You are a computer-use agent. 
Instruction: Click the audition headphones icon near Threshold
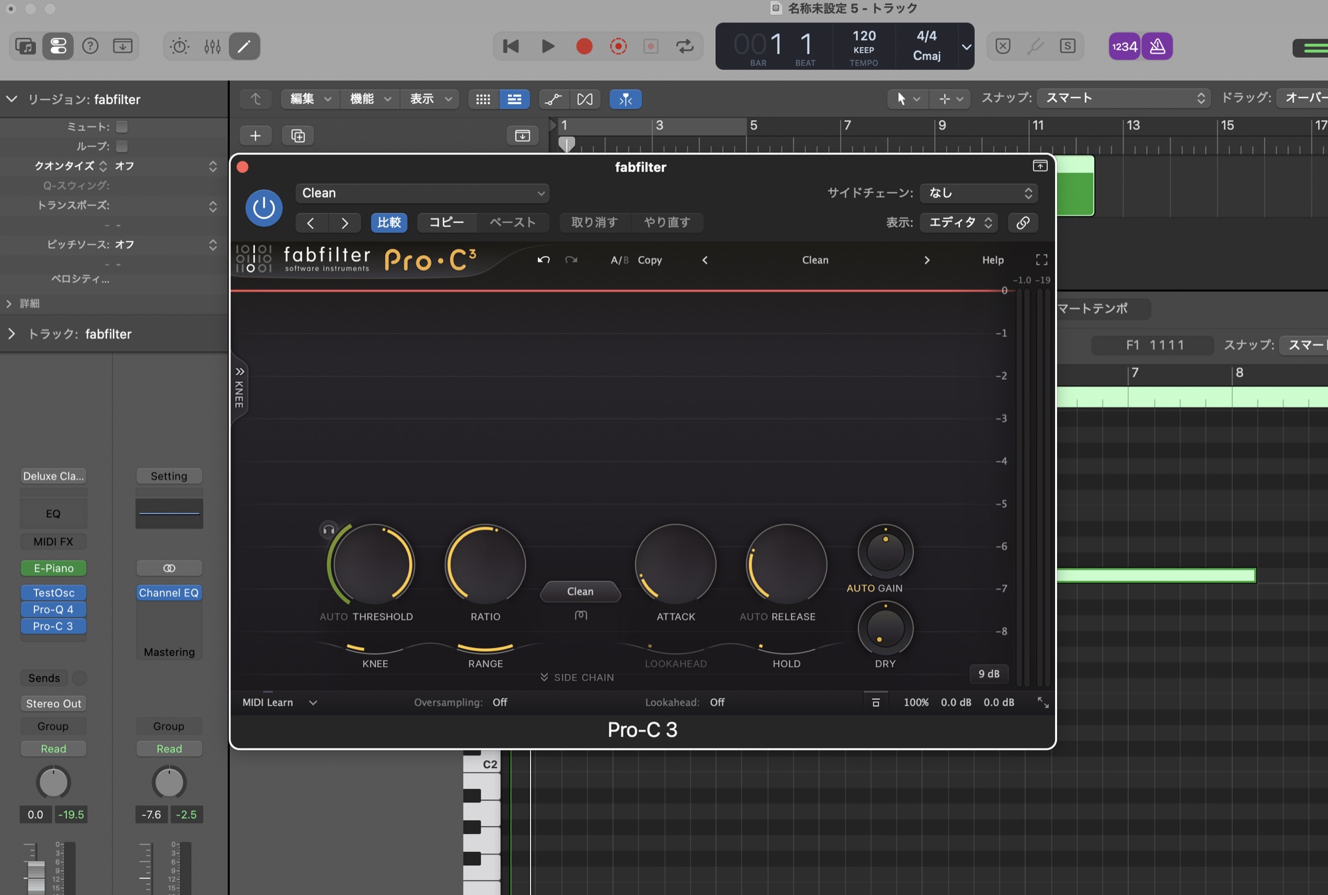pos(329,530)
